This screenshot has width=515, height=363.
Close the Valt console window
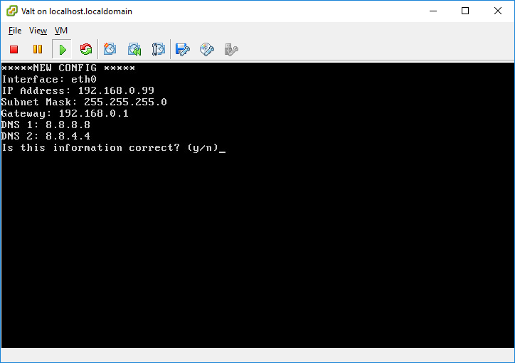click(x=498, y=11)
